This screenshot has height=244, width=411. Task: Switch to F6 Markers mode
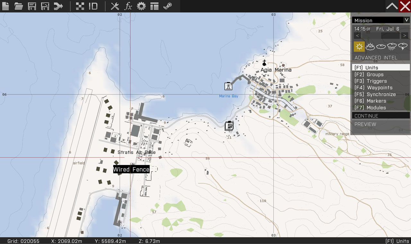tap(381, 101)
